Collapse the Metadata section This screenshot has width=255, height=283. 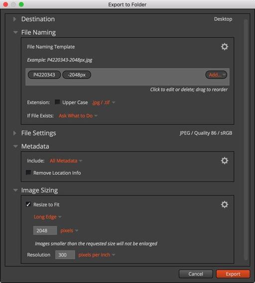coord(15,146)
